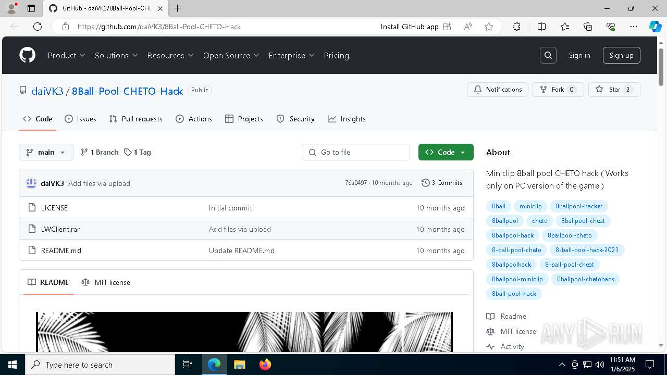The height and width of the screenshot is (375, 667).
Task: Expand the Resources menu
Action: coord(170,55)
